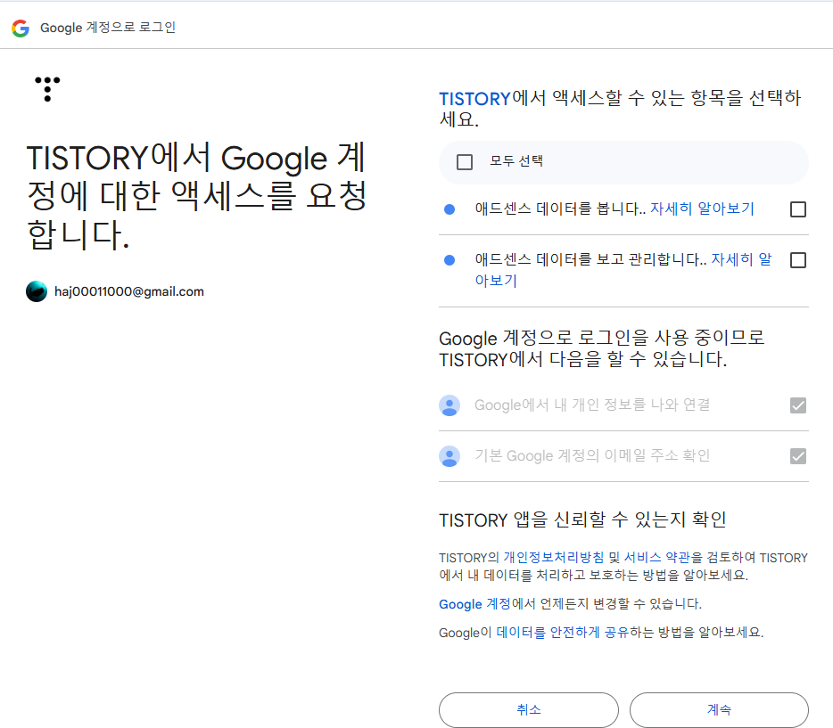Click the '취소' cancel button

529,709
